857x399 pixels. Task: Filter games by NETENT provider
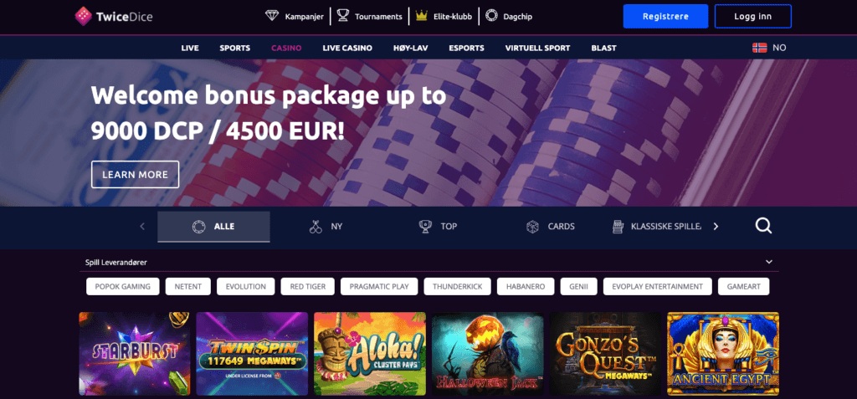tap(188, 286)
